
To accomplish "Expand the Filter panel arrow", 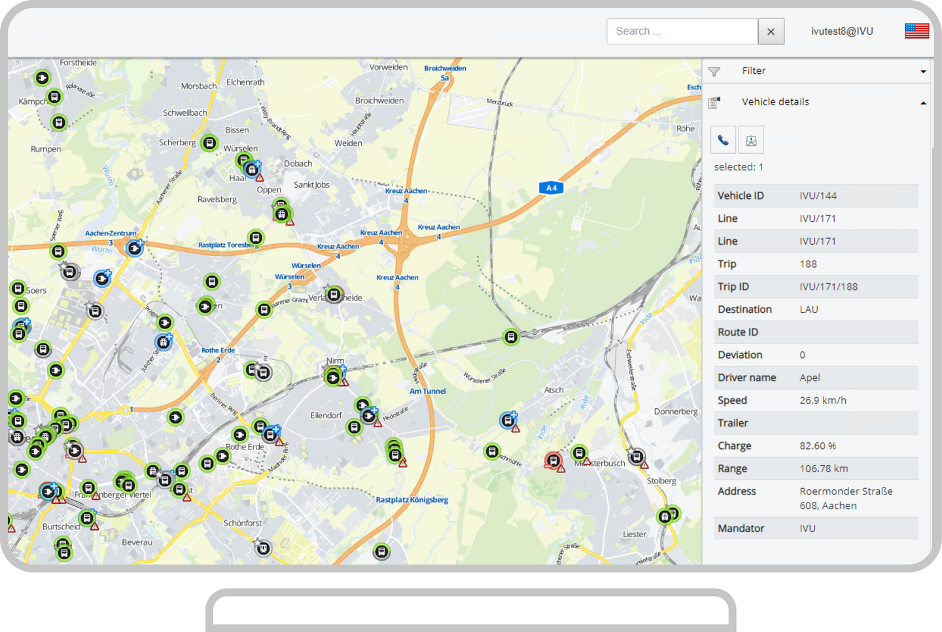I will tap(923, 71).
